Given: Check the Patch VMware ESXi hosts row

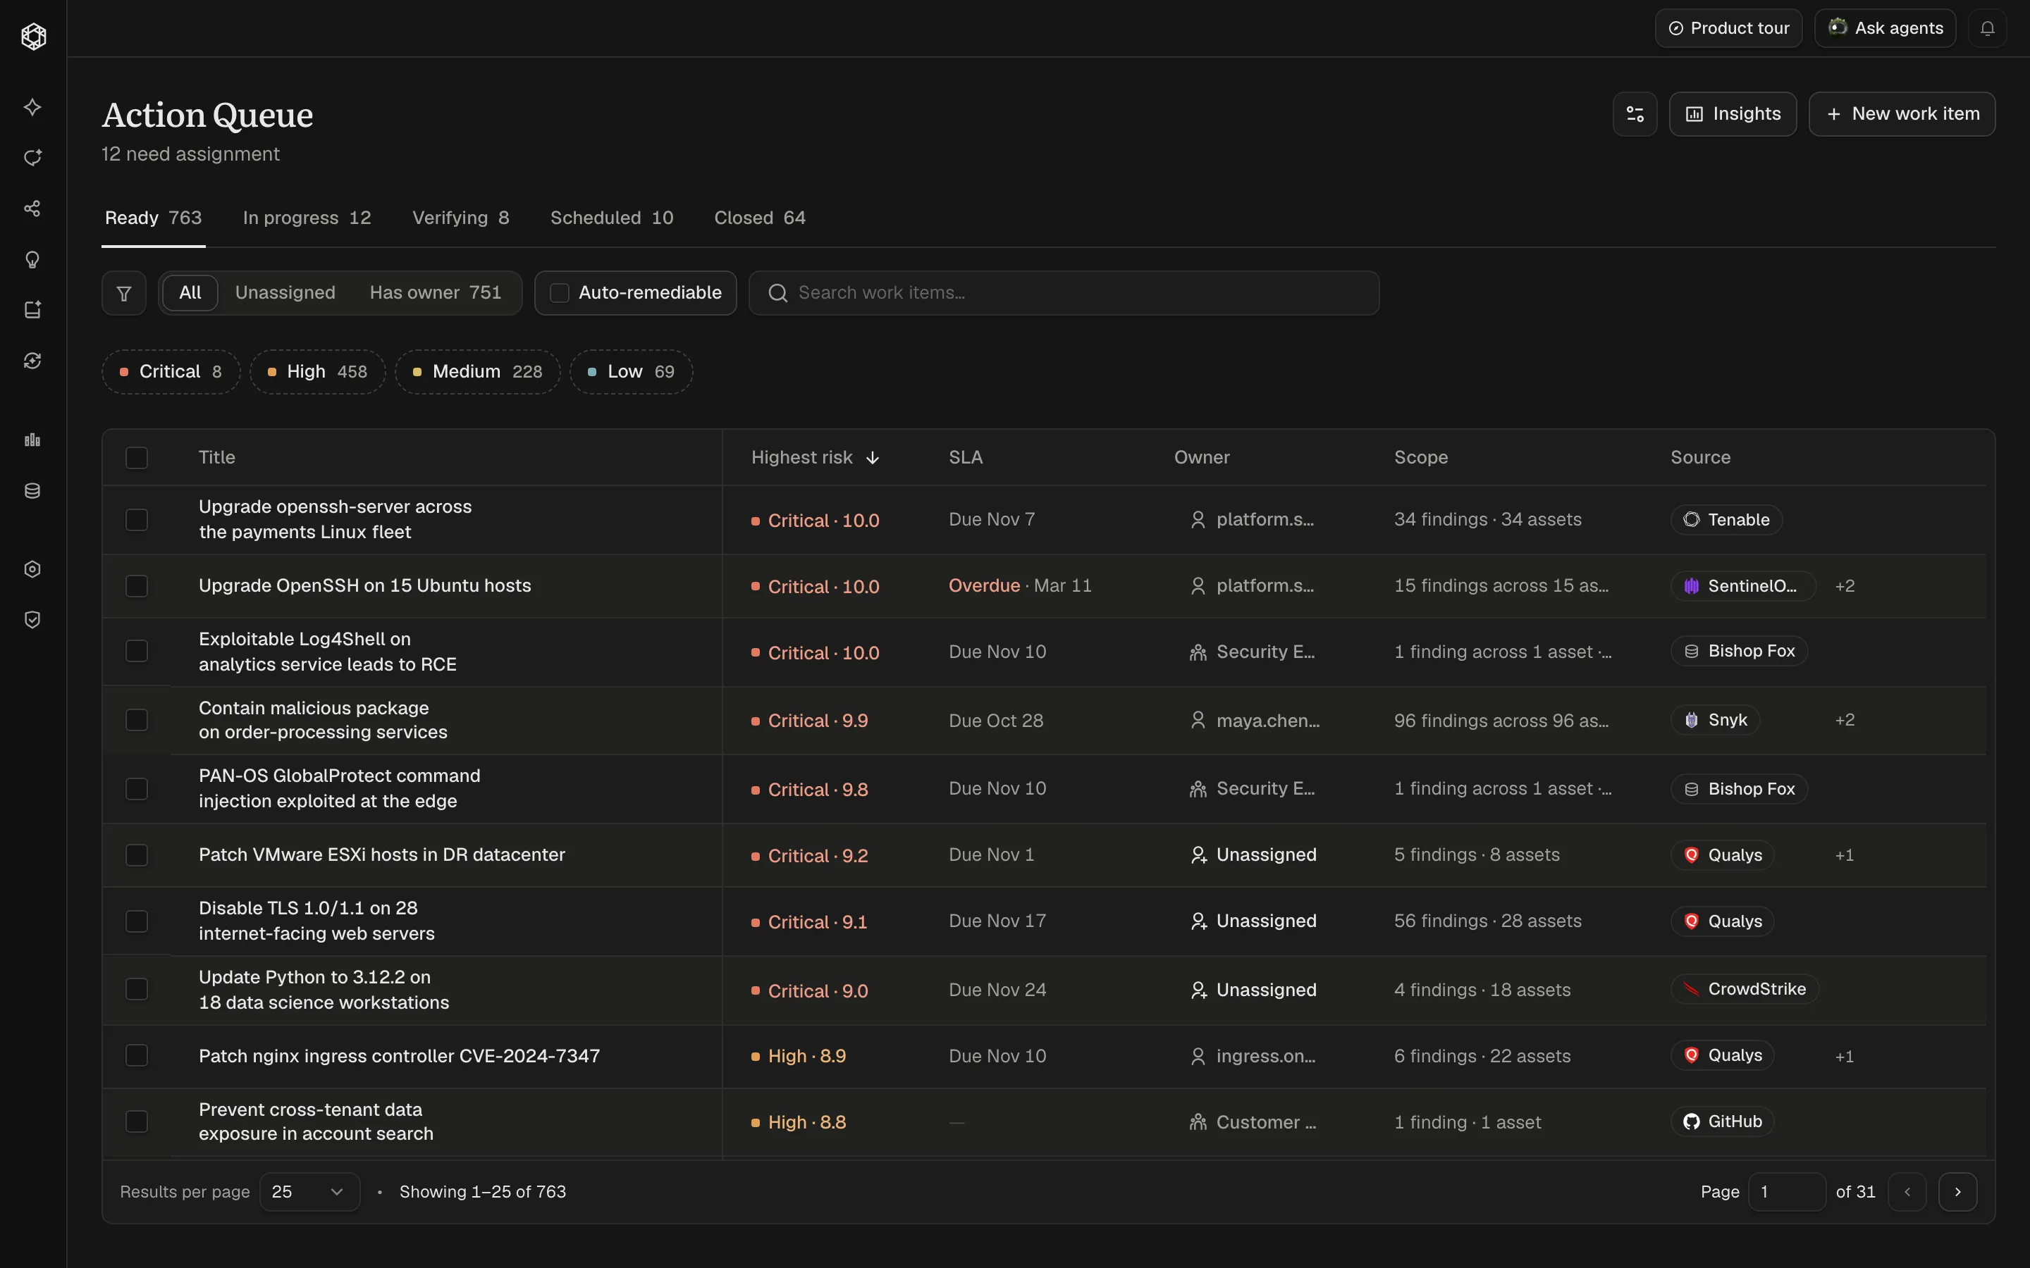Looking at the screenshot, I should (x=137, y=855).
